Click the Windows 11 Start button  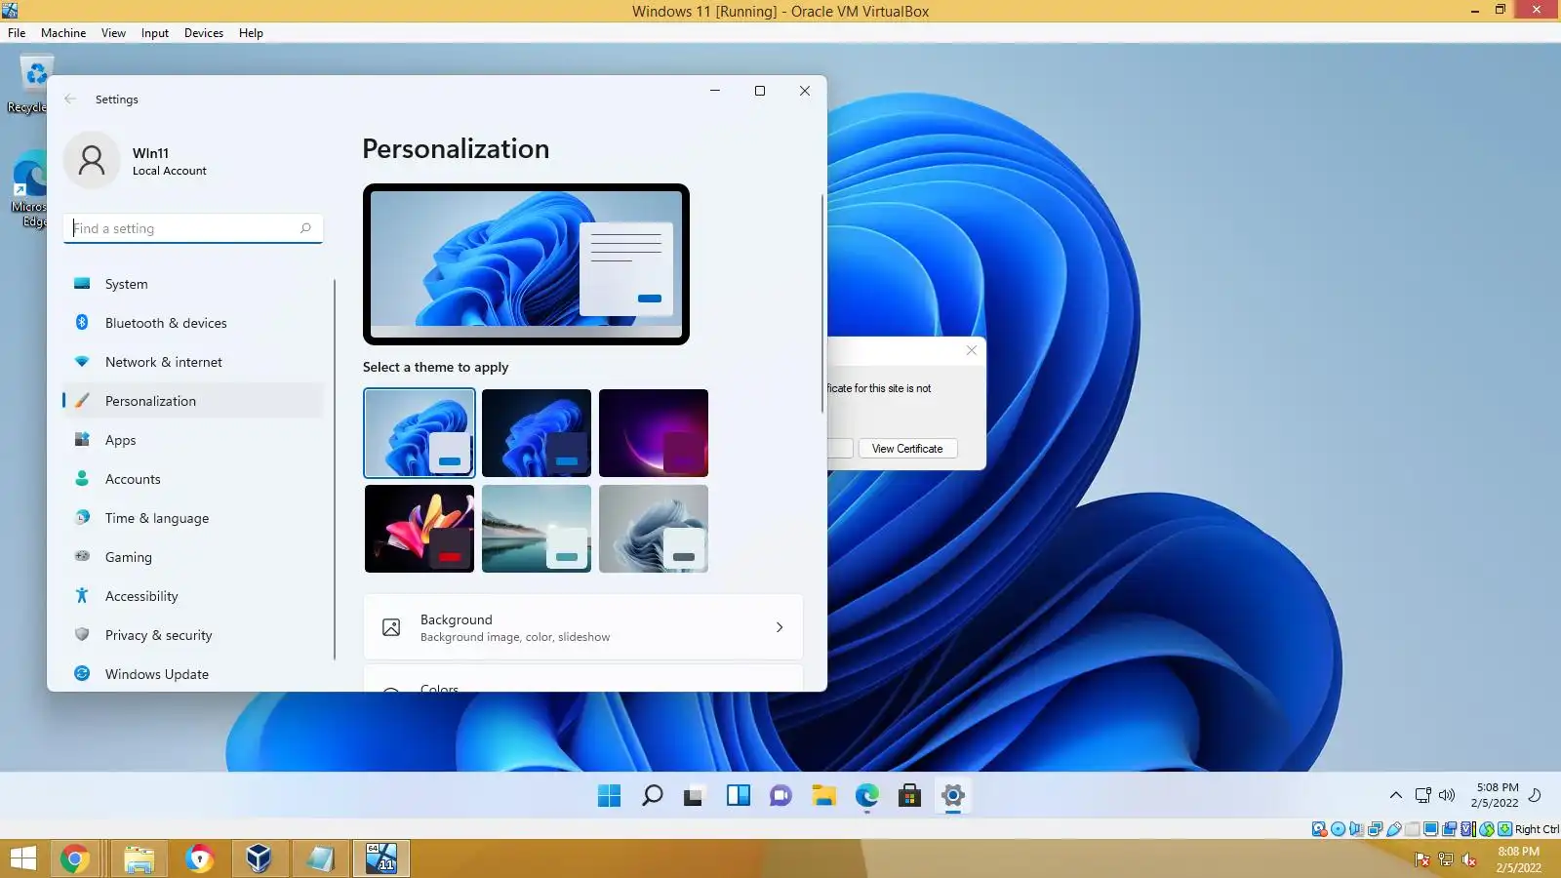pos(610,796)
